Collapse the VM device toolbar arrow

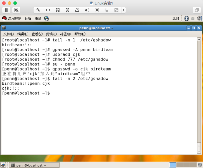pos(124,10)
